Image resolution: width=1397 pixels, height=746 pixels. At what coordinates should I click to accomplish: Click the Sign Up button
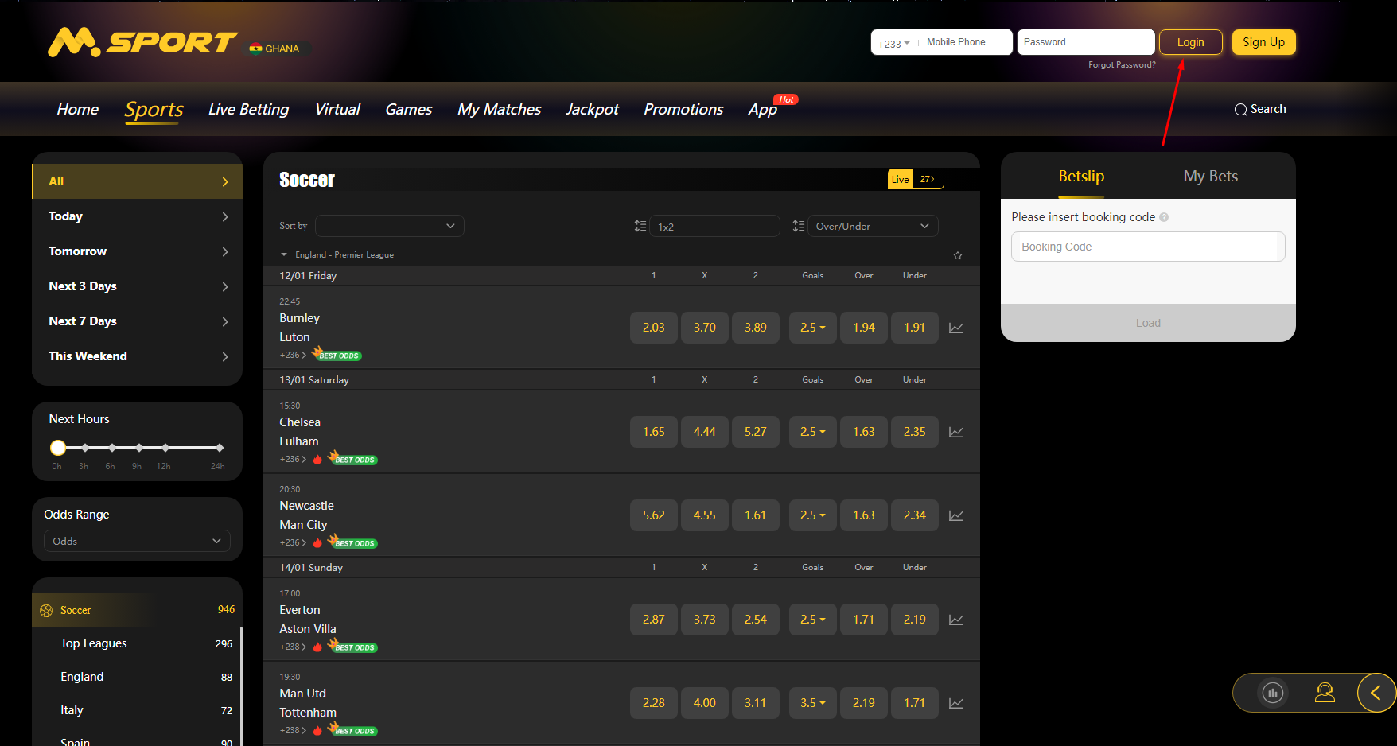[1263, 42]
